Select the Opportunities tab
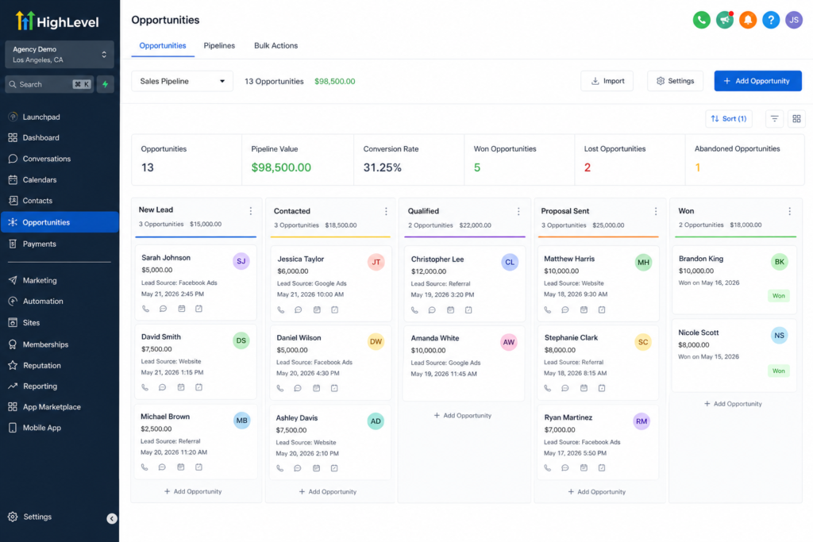 point(162,45)
